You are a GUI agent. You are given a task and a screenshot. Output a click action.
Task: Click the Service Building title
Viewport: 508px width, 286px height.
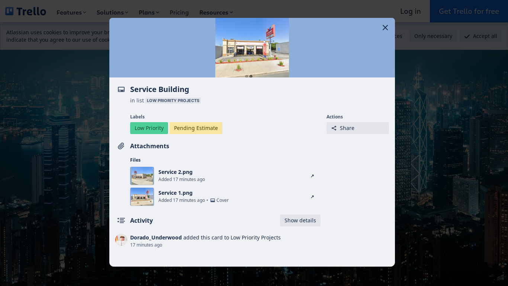pyautogui.click(x=160, y=89)
